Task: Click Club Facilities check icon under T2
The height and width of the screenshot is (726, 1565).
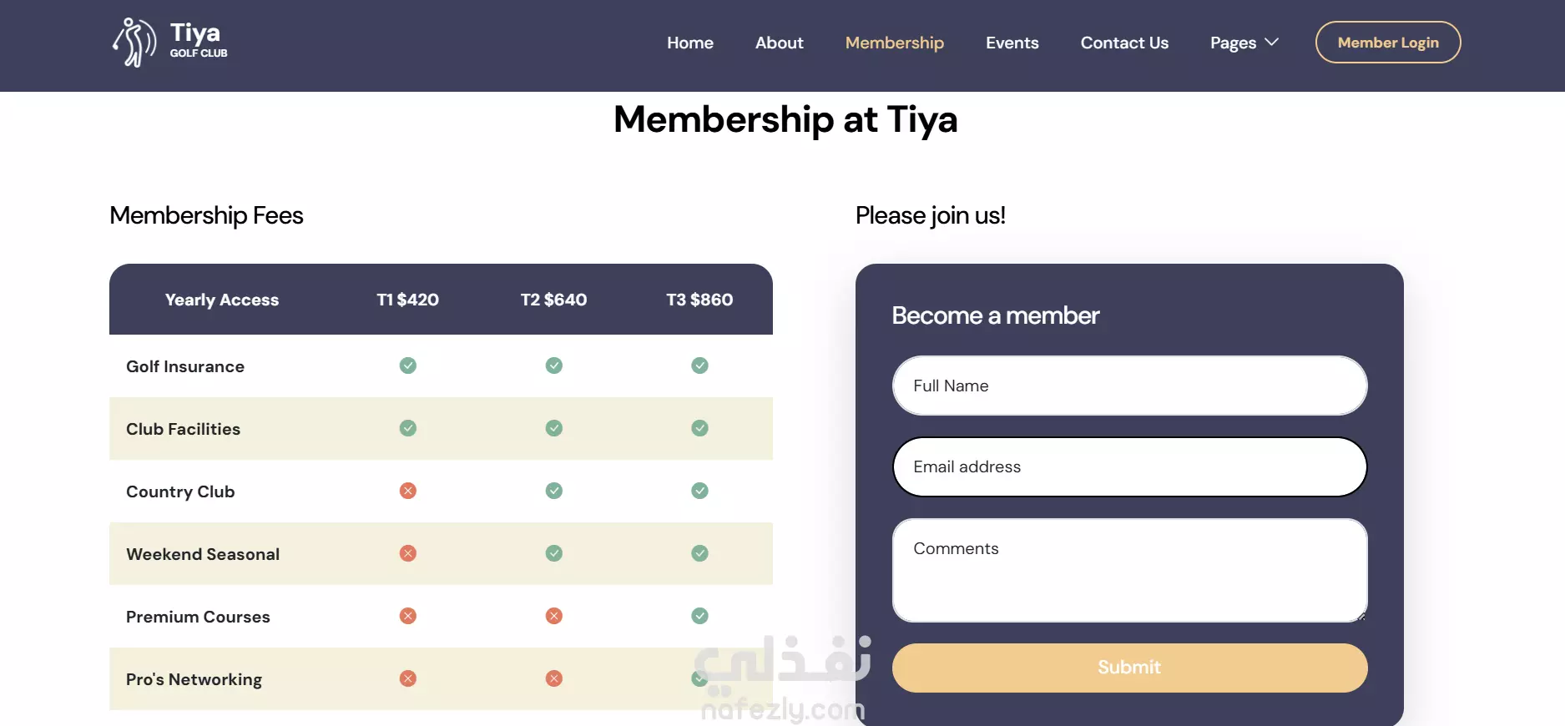Action: [553, 428]
